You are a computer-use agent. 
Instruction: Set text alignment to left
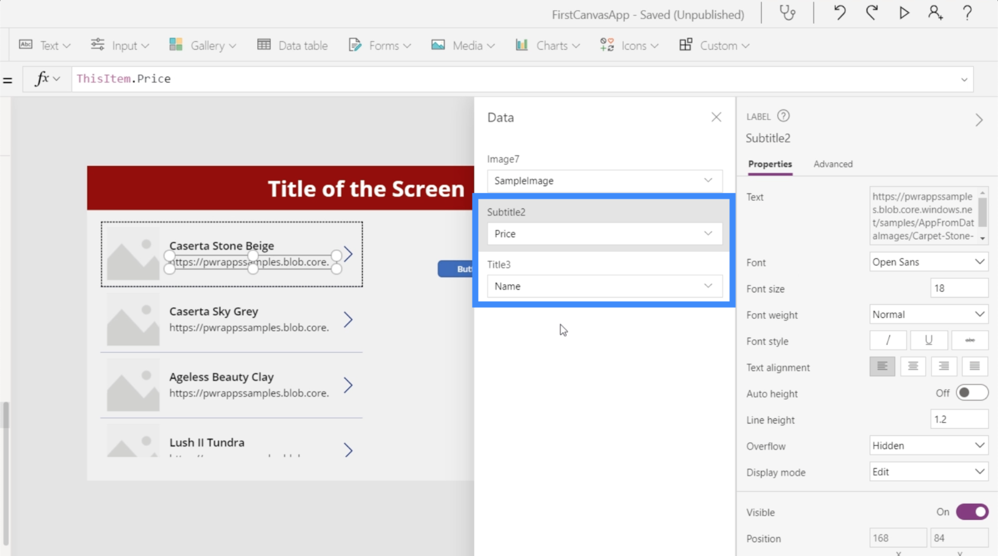[x=882, y=367]
